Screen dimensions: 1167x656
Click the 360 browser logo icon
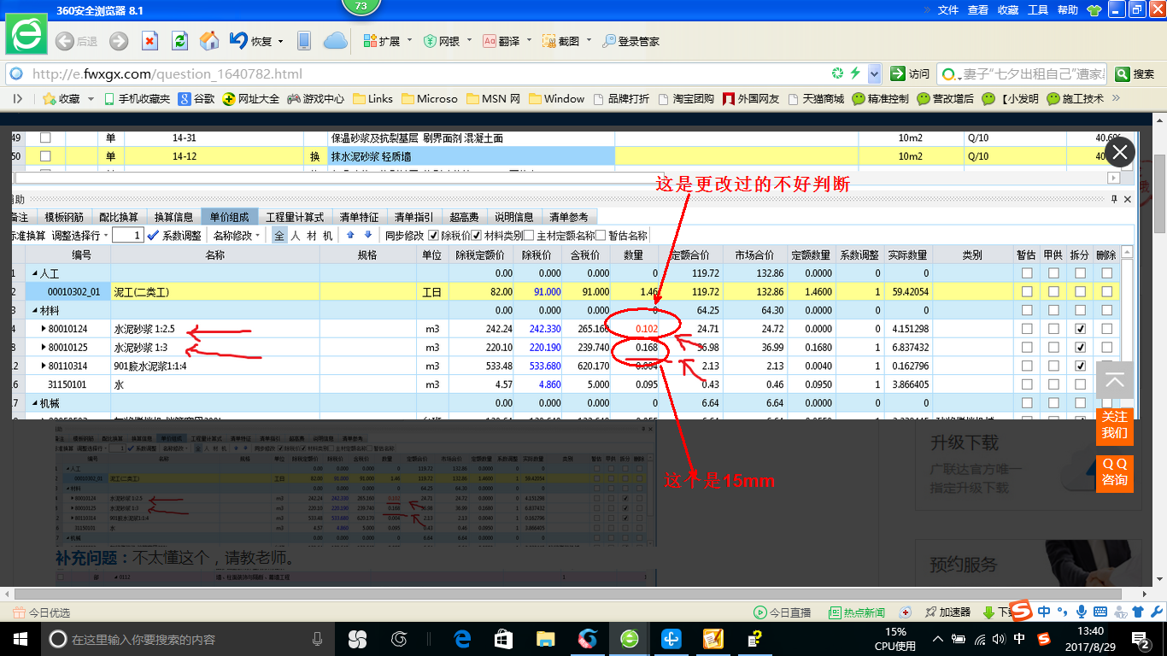pyautogui.click(x=26, y=34)
